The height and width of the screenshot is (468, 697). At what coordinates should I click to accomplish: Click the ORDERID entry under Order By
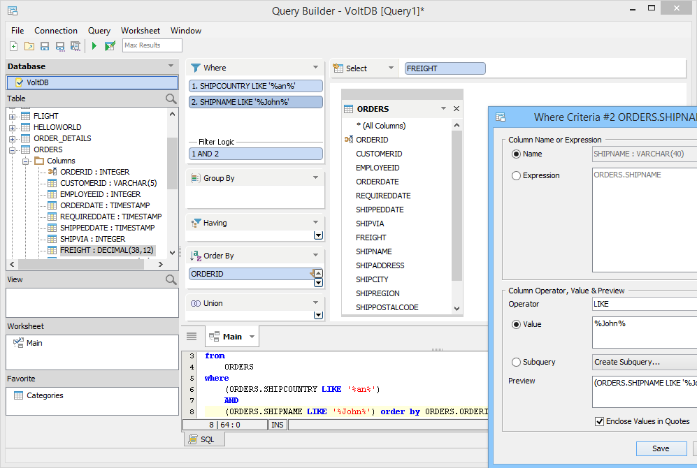[250, 274]
